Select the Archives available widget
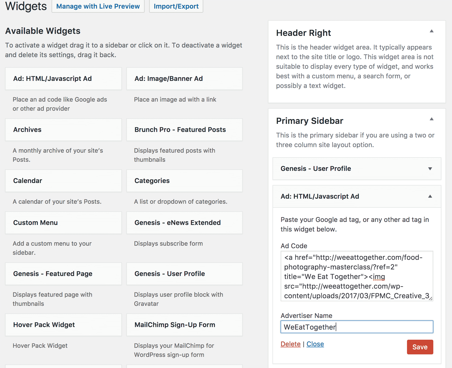 point(63,130)
